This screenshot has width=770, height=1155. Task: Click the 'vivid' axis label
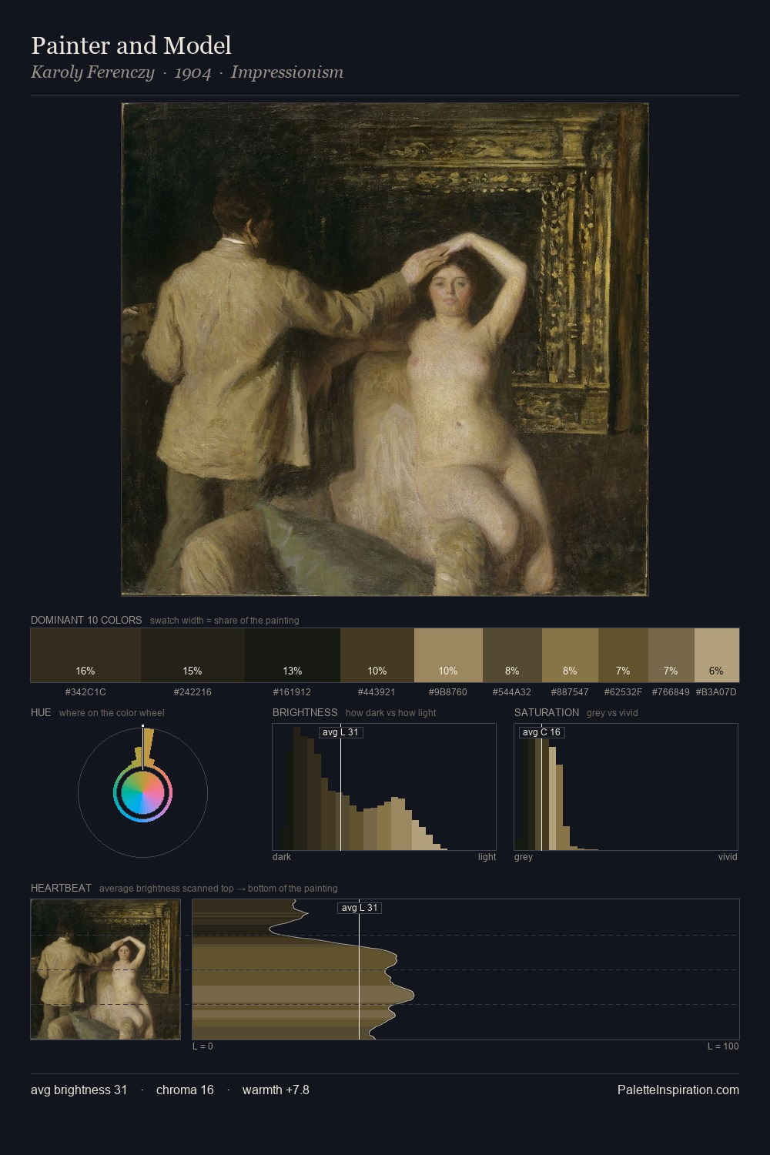tap(728, 857)
